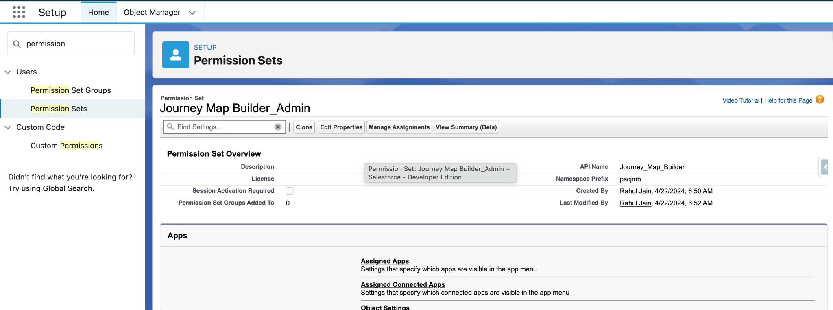Expand the collapsed right side panel arrow
833x310 pixels.
pos(824,167)
